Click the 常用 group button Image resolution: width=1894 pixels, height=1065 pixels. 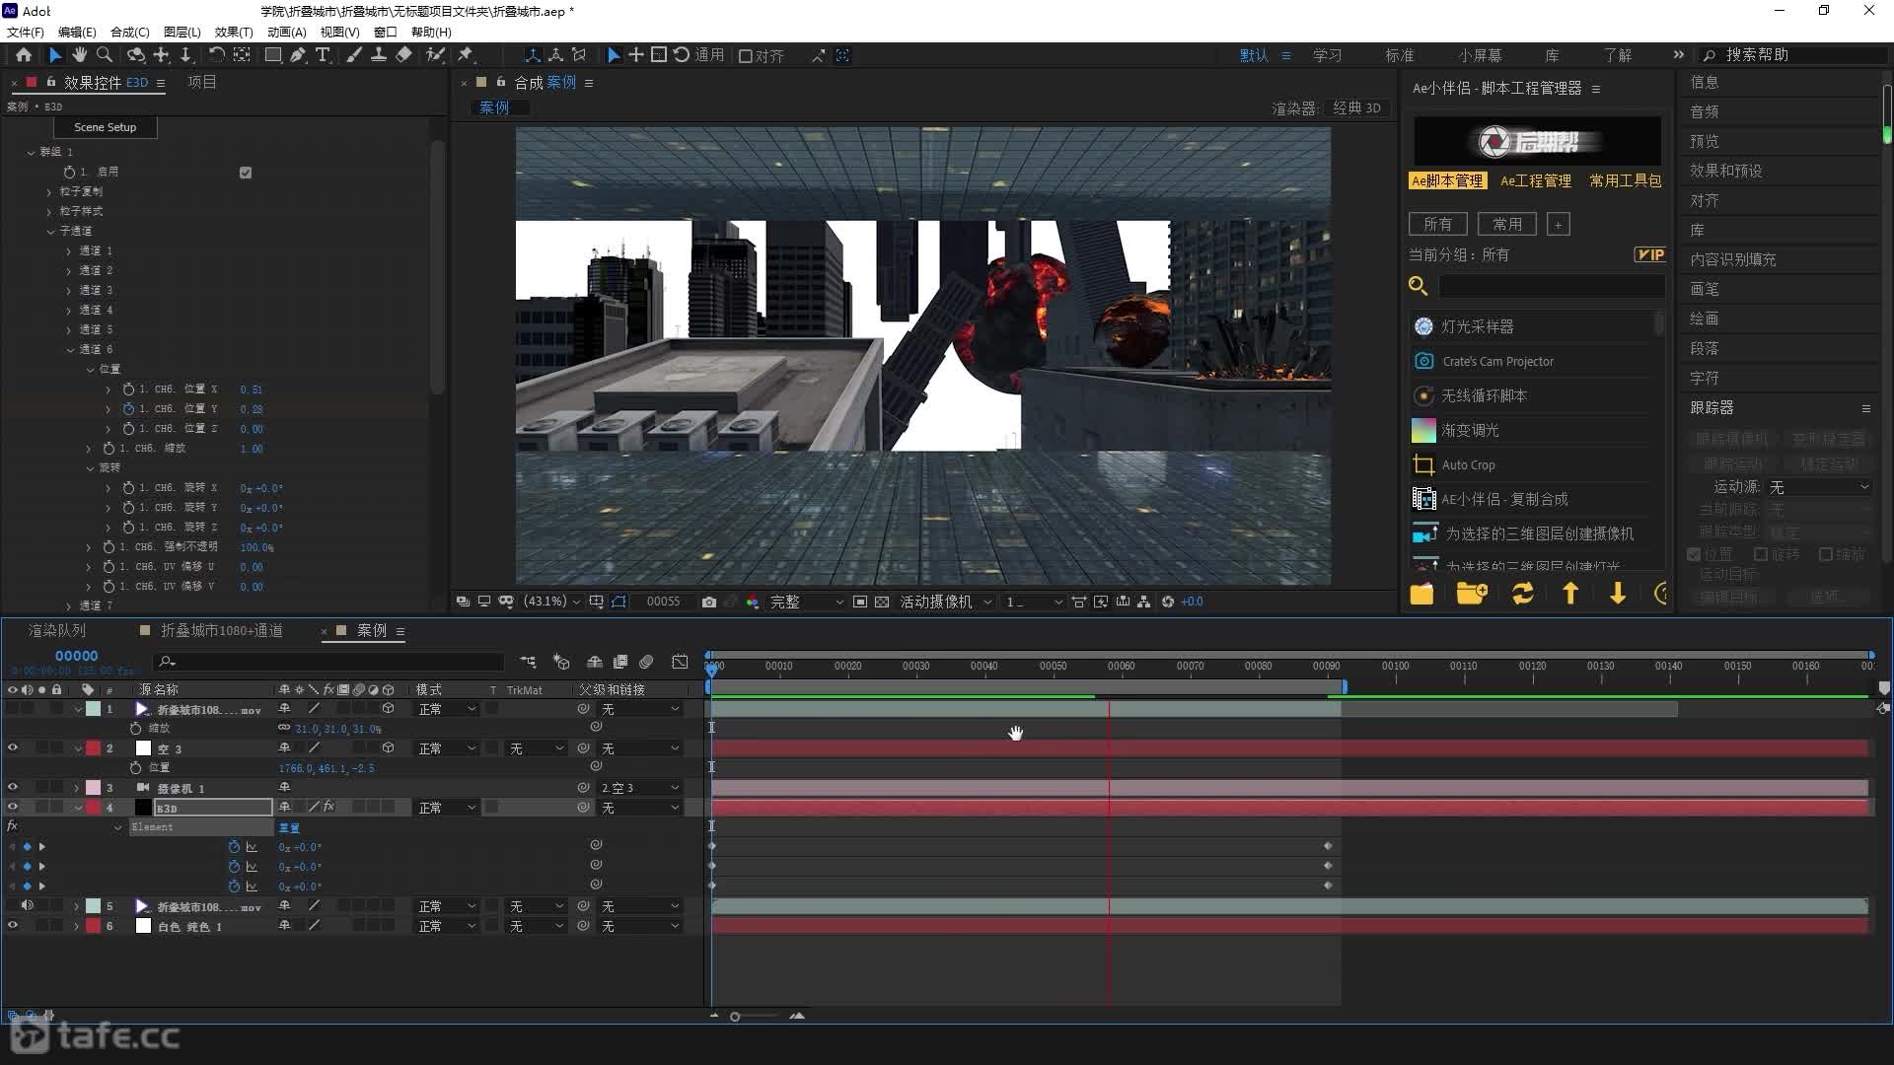(x=1506, y=224)
